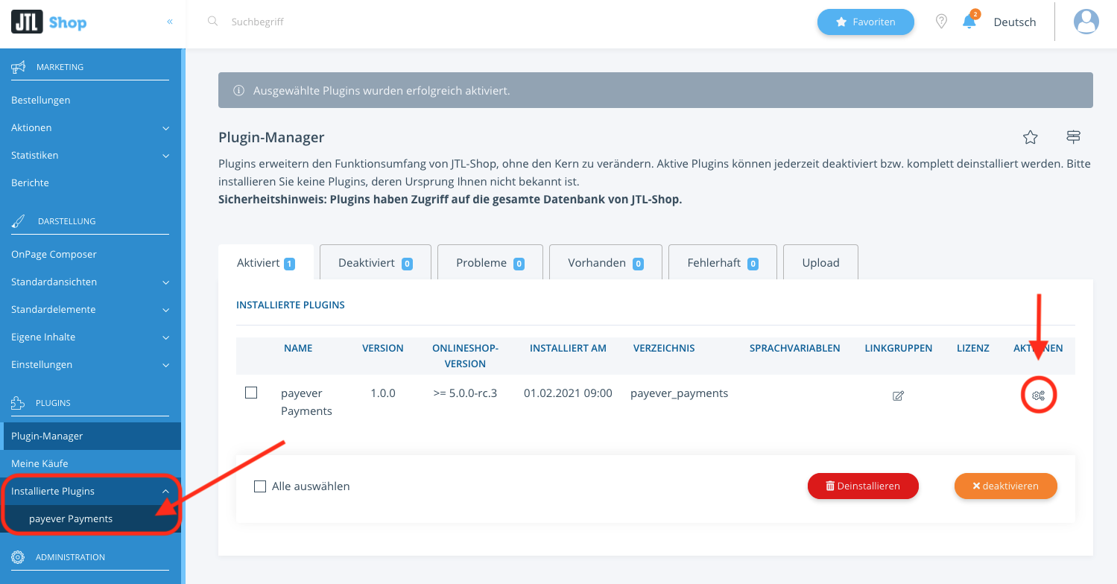The height and width of the screenshot is (584, 1117).
Task: Click the INSTALLIERT AM column header
Action: click(x=568, y=348)
